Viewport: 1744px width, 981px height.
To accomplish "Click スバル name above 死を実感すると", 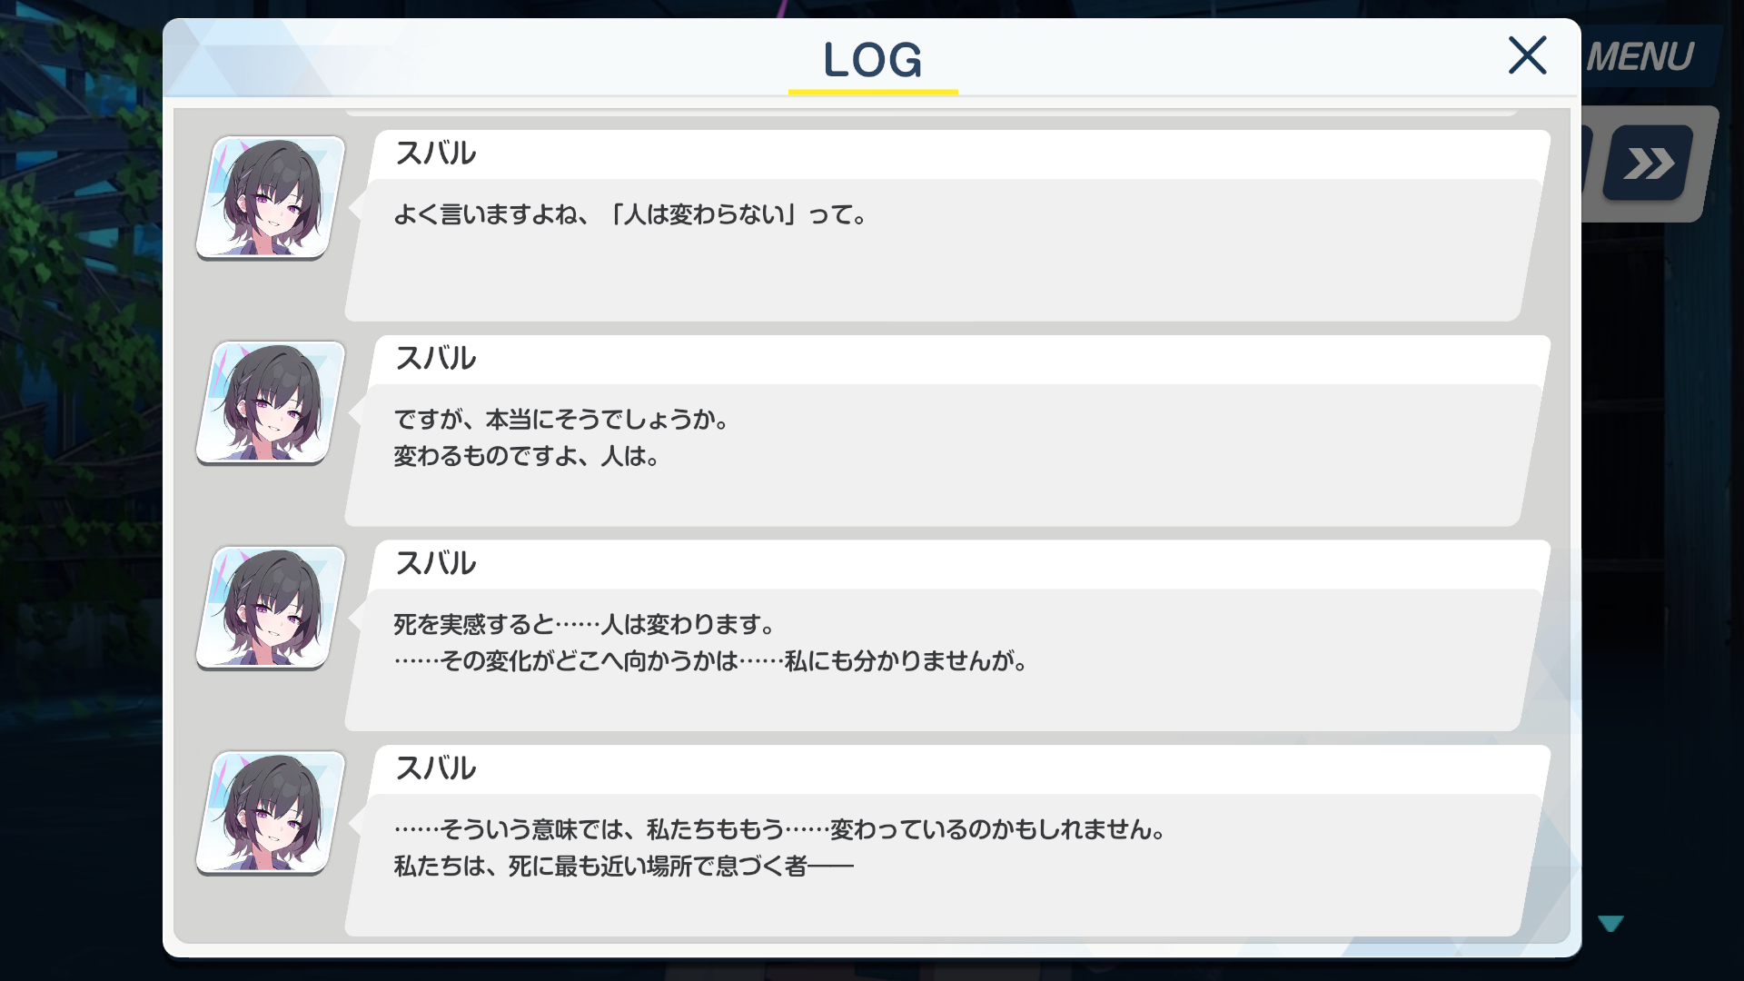I will 435,563.
